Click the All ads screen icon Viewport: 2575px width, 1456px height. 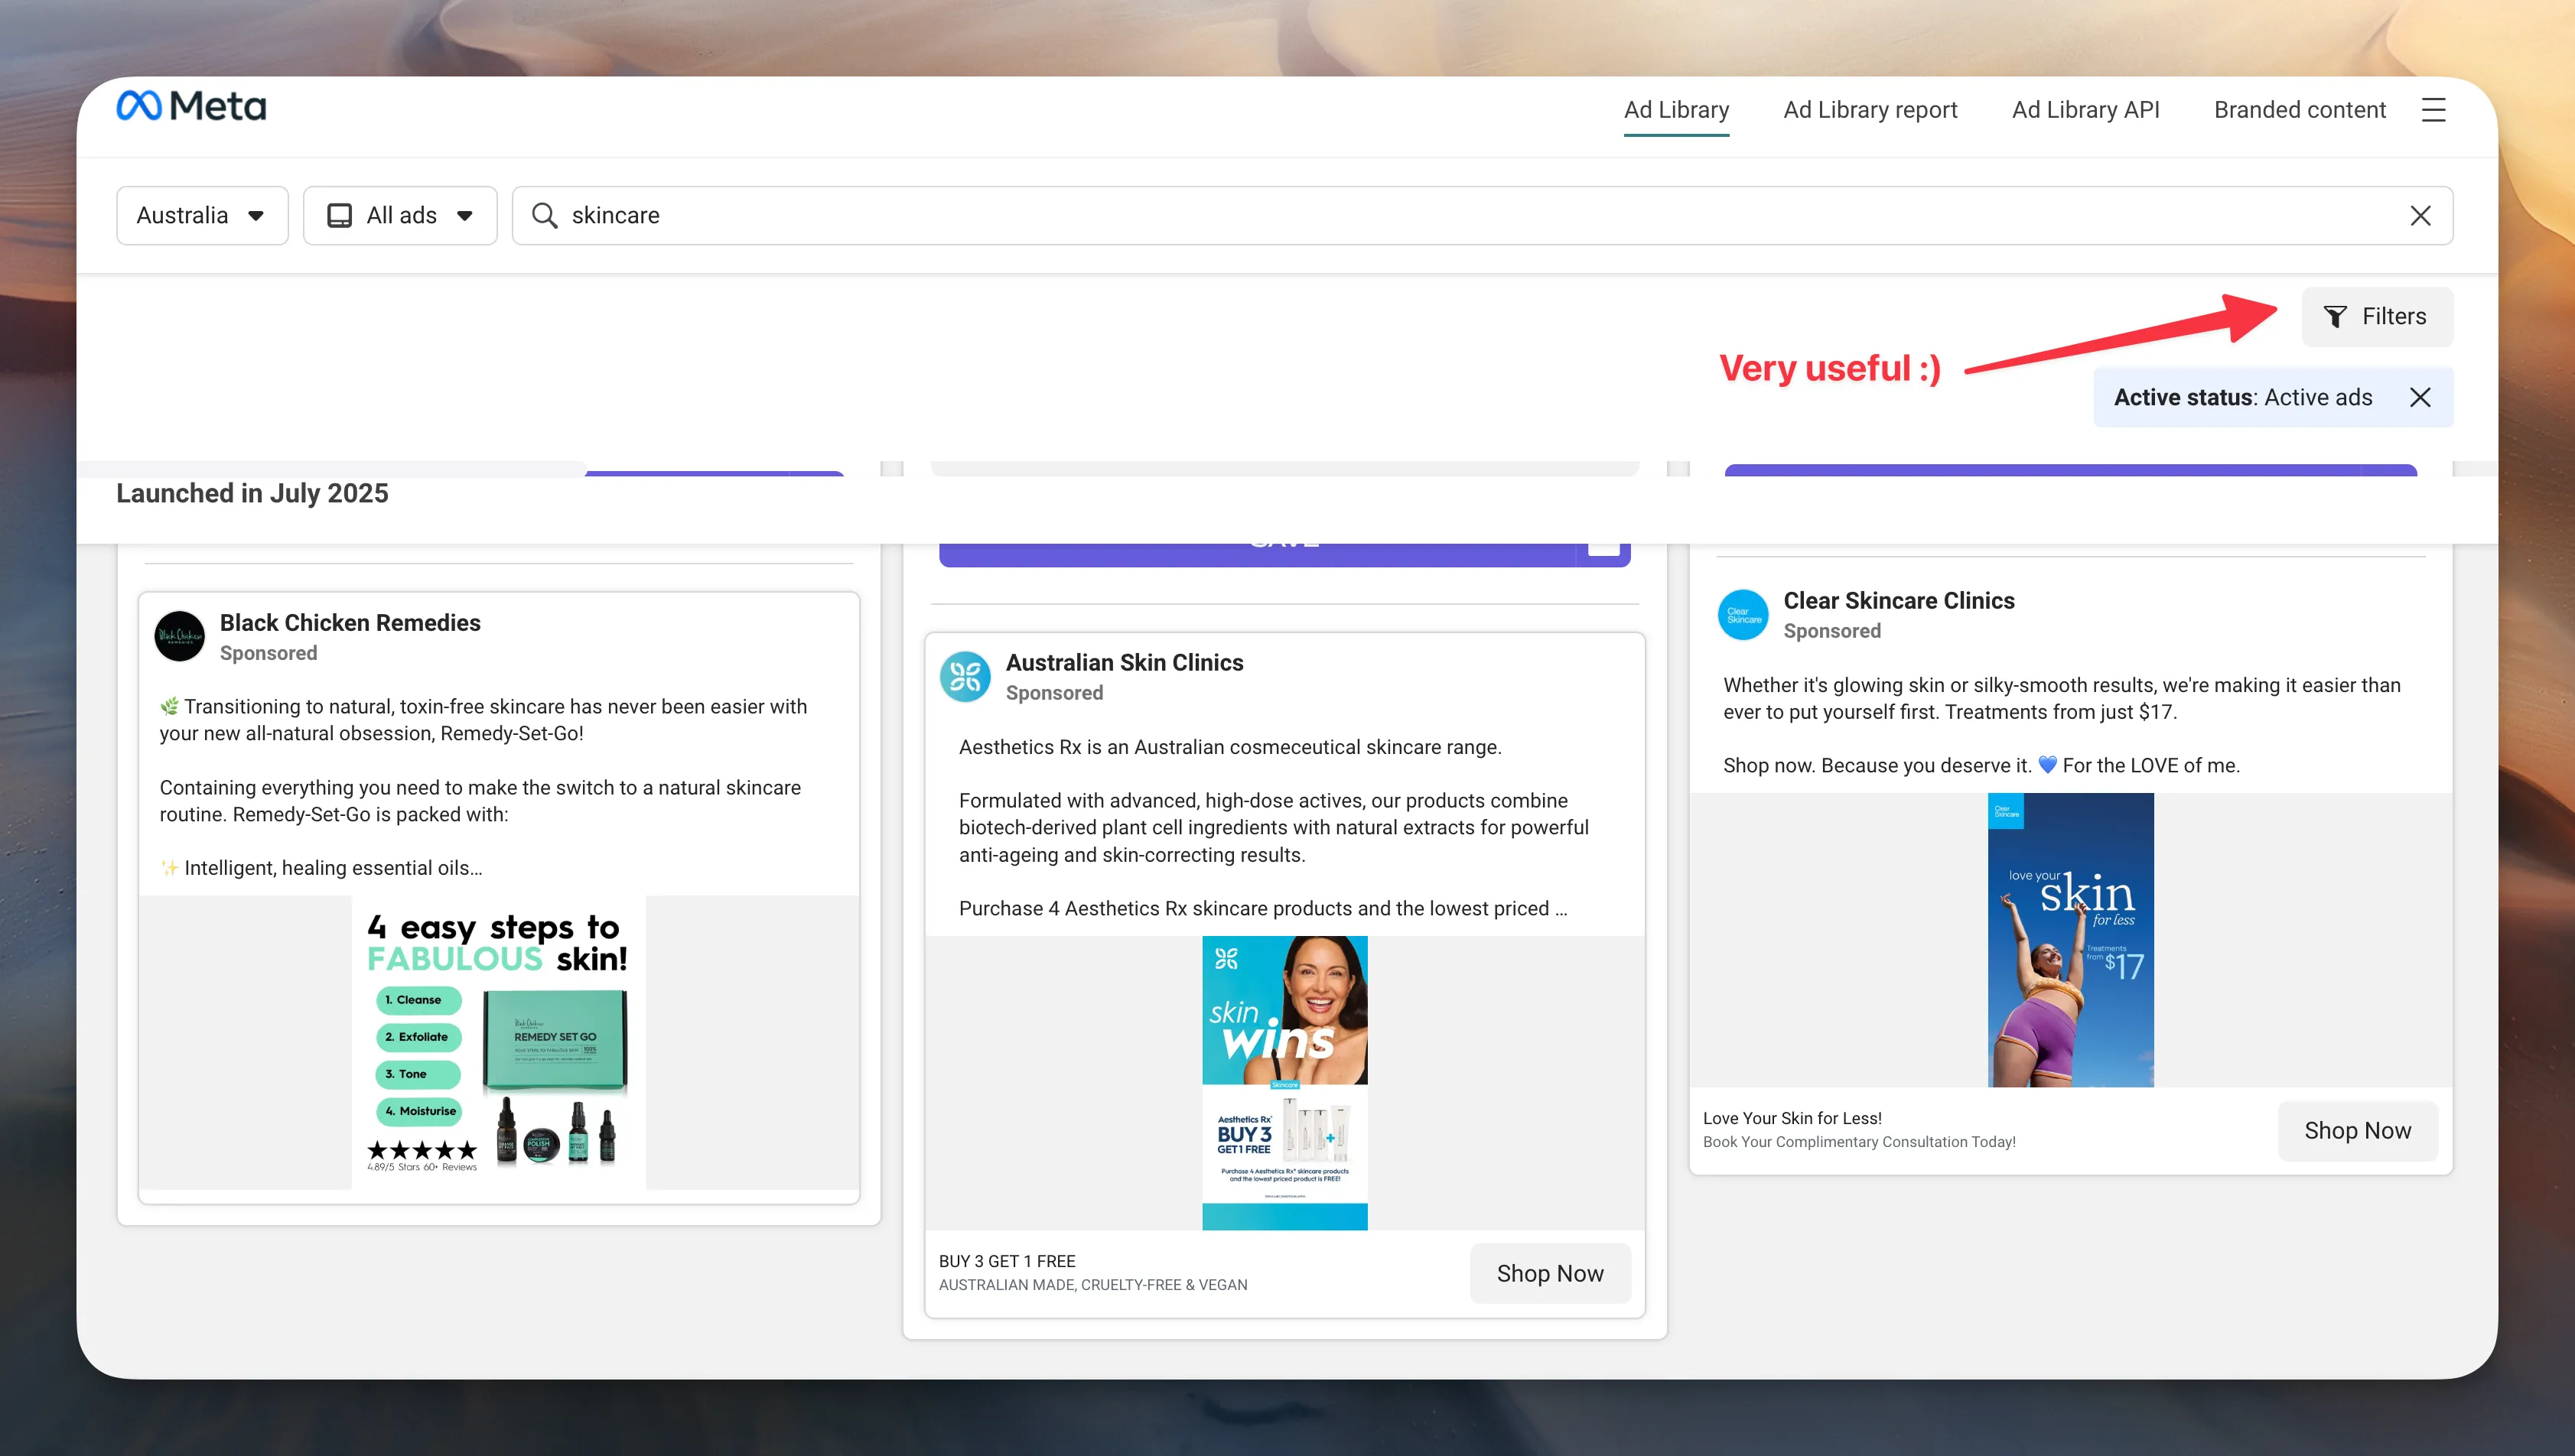pos(339,215)
